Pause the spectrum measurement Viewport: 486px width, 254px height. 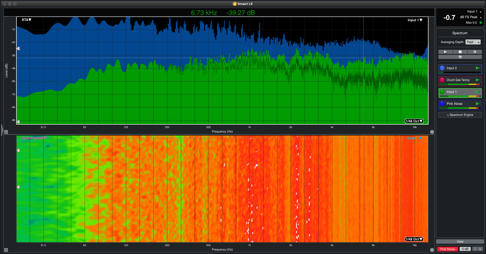pos(475,52)
